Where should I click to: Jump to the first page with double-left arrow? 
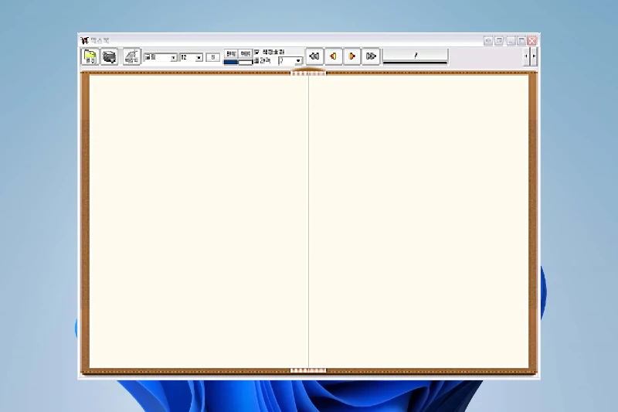(314, 56)
